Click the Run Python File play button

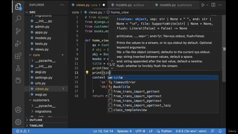(x=203, y=5)
